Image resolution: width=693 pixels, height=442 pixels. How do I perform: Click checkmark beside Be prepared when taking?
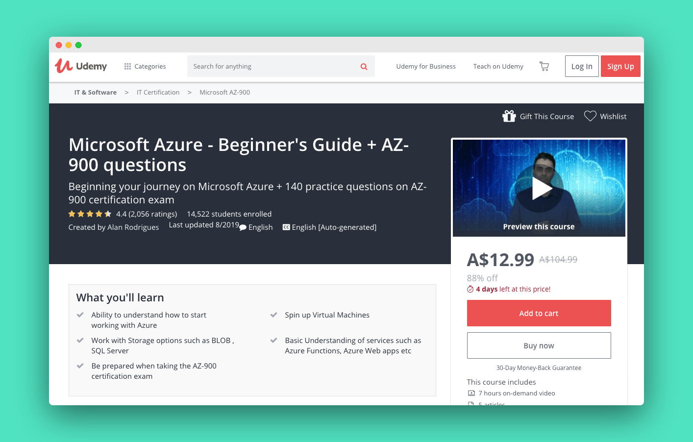(80, 366)
